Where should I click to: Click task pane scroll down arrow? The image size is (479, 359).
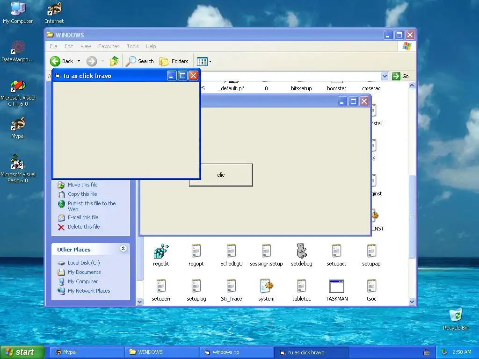(x=139, y=302)
